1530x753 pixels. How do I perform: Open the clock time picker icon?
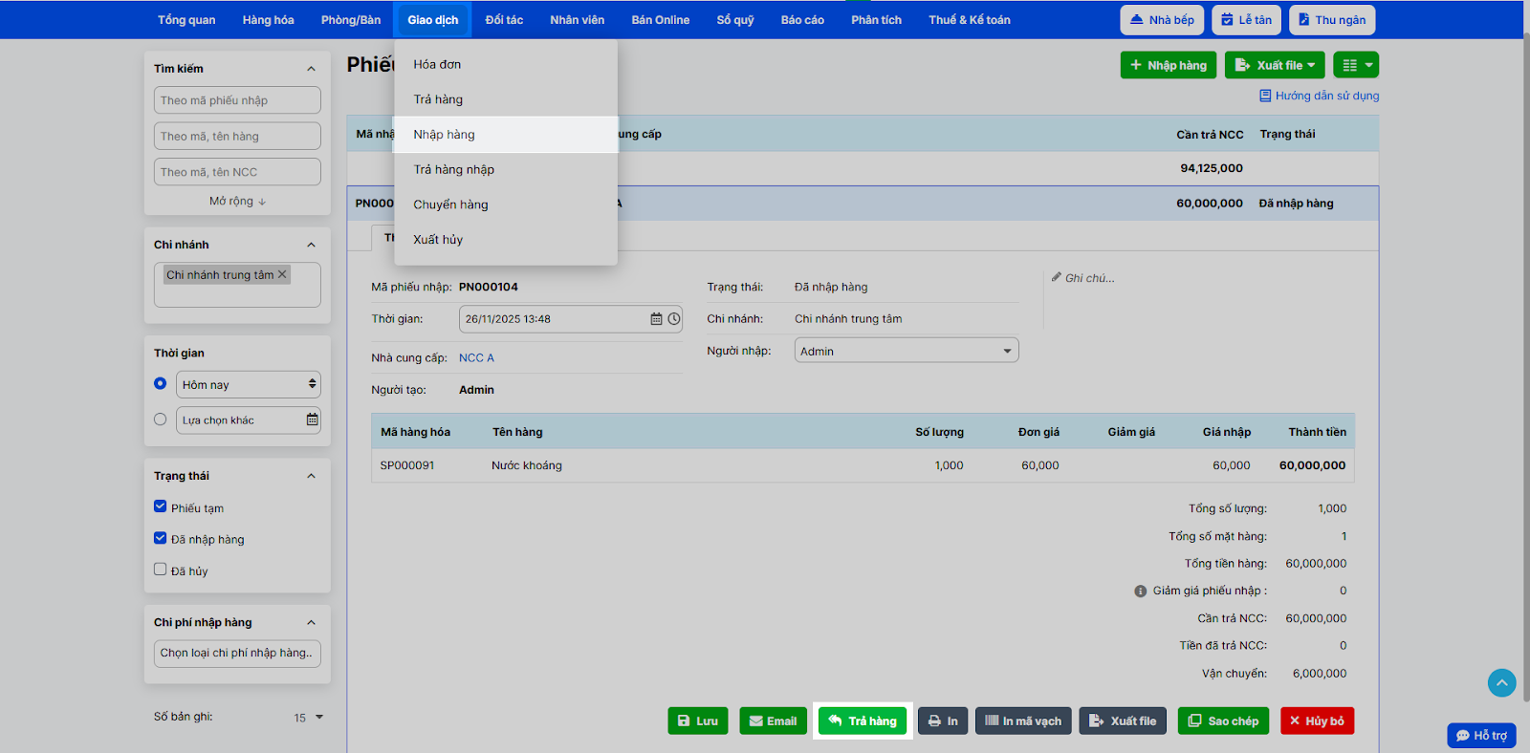coord(674,319)
